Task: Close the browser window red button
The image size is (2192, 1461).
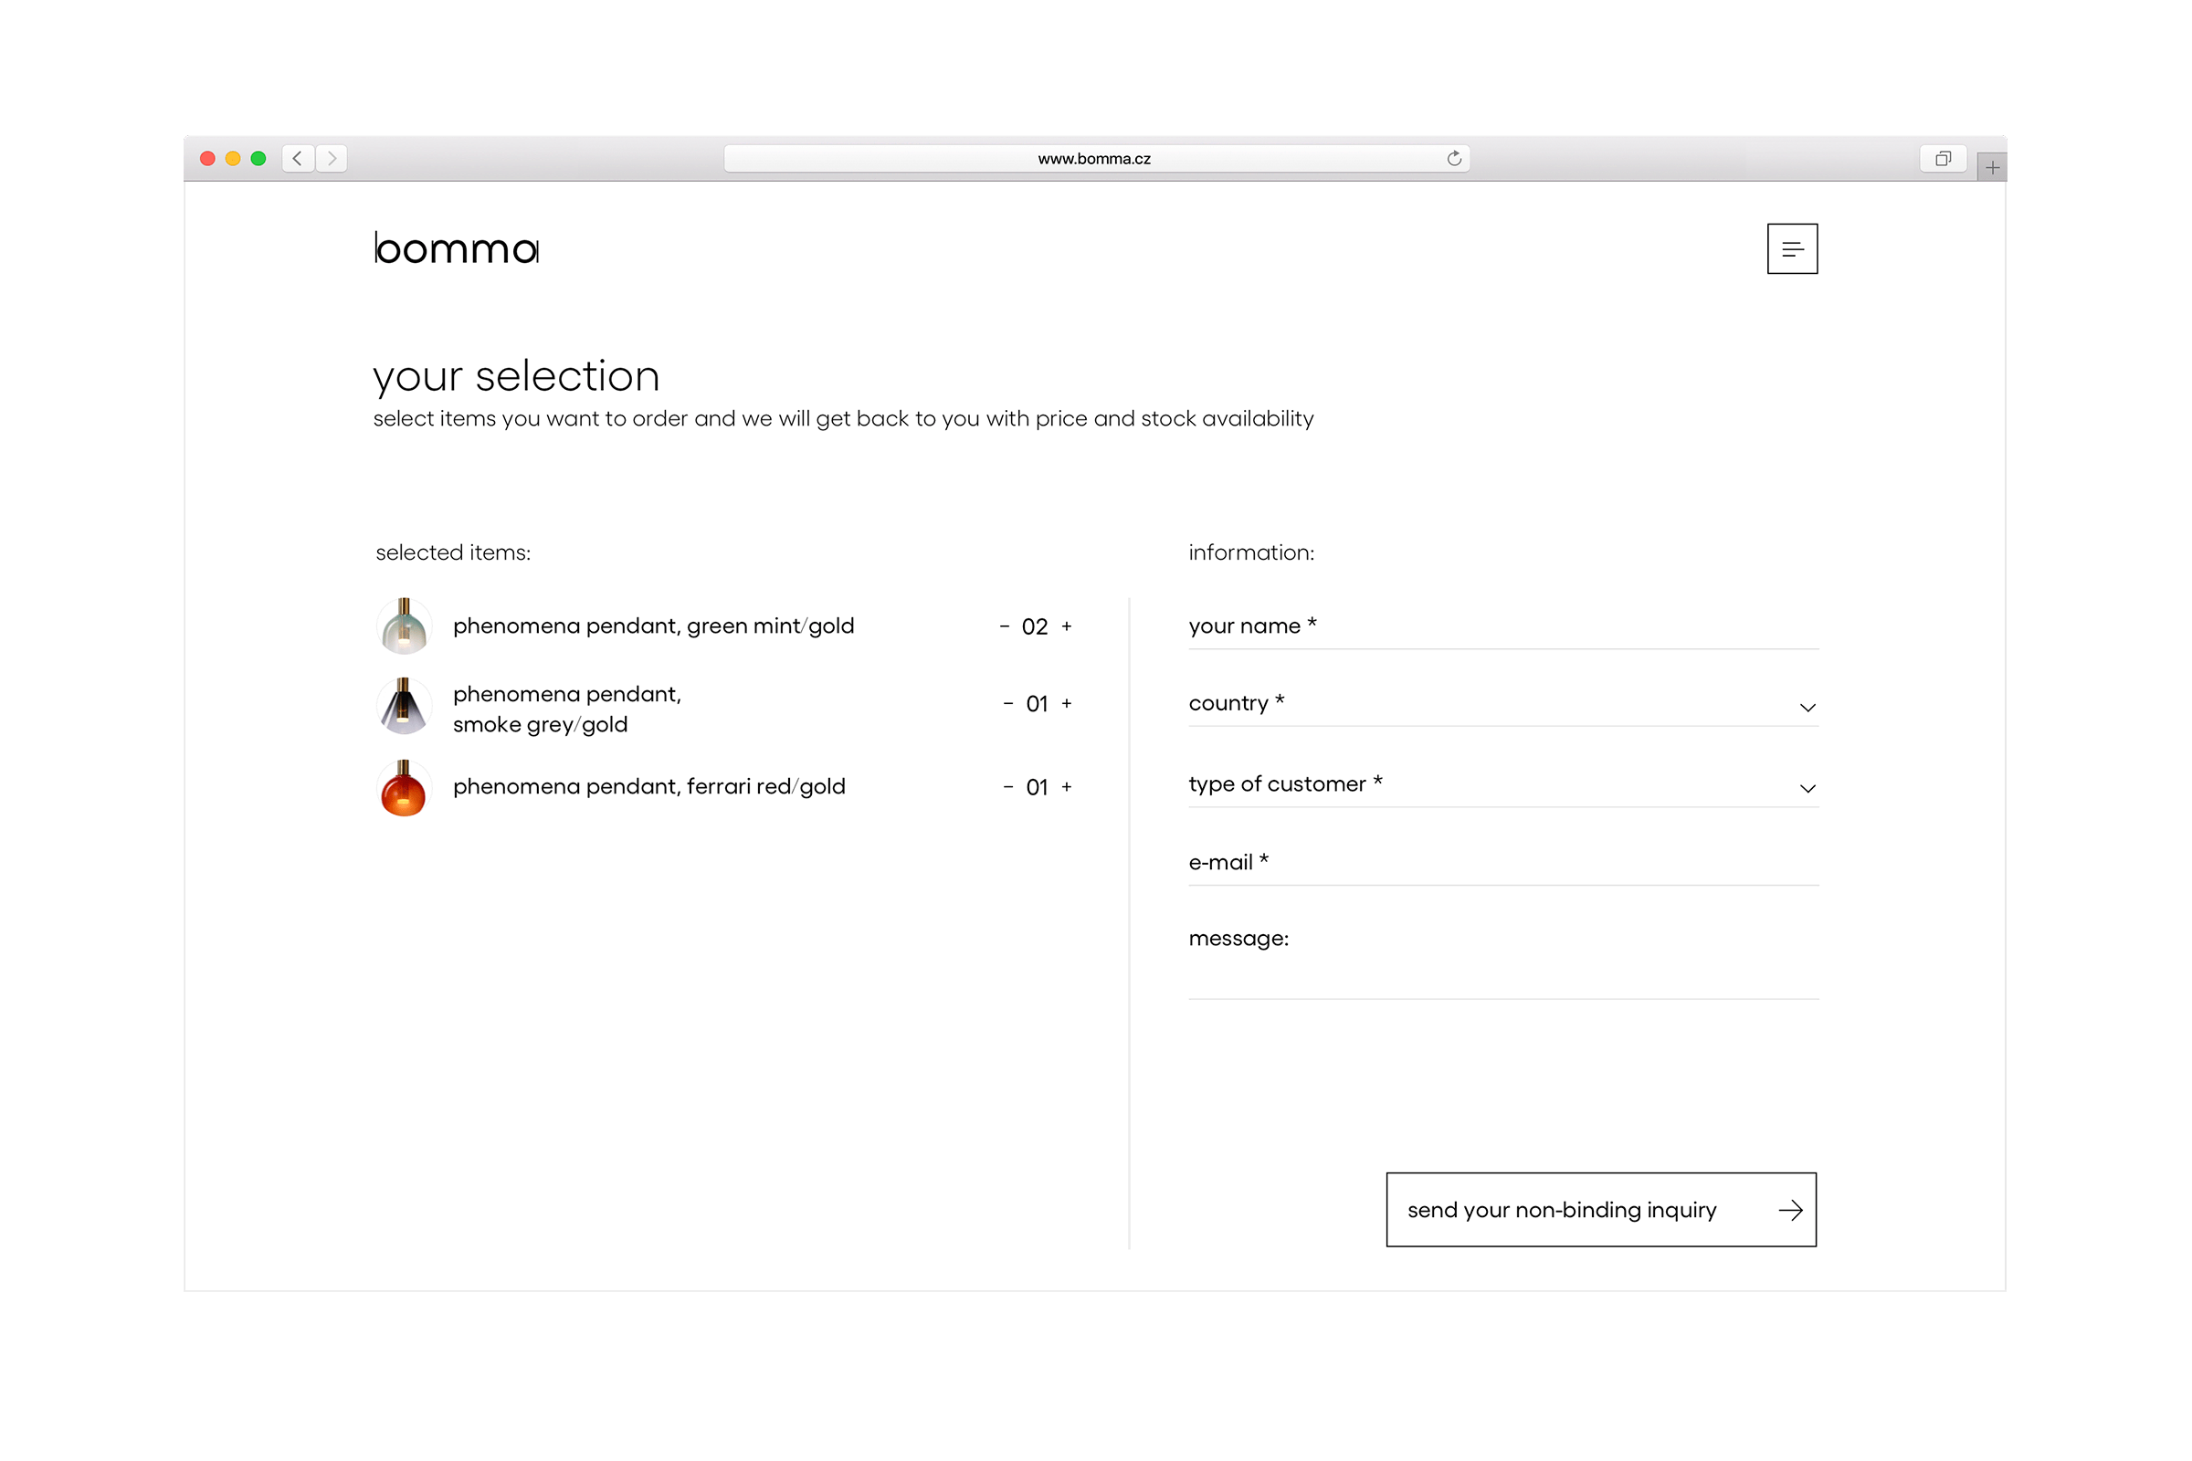Action: [x=208, y=158]
